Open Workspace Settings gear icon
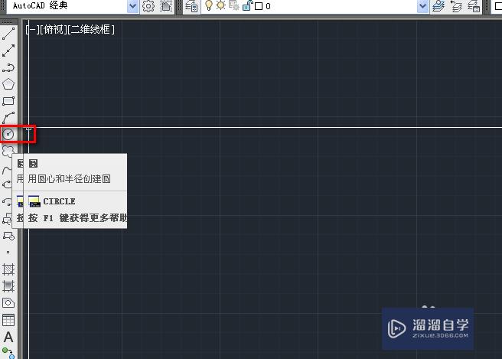Image resolution: width=502 pixels, height=359 pixels. click(148, 6)
